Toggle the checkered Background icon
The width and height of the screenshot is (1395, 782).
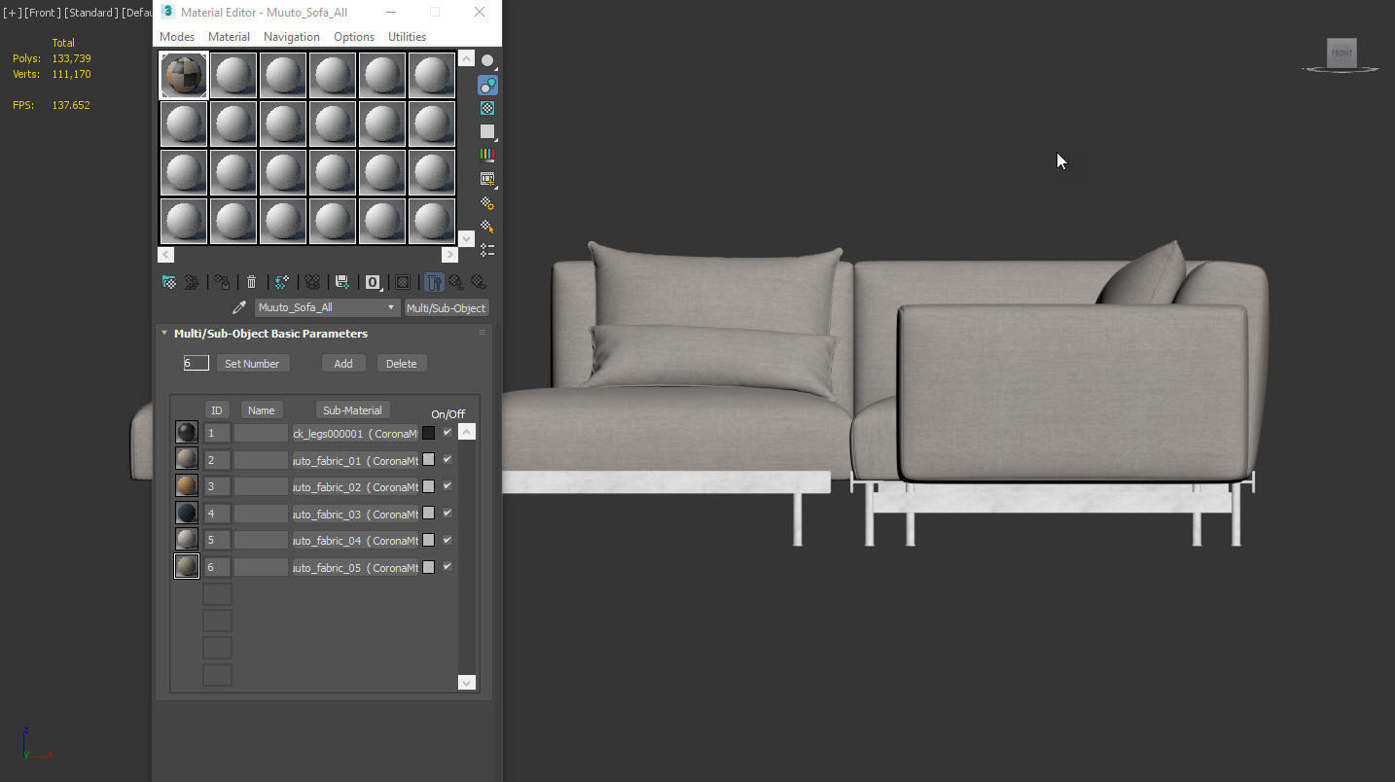click(x=487, y=108)
